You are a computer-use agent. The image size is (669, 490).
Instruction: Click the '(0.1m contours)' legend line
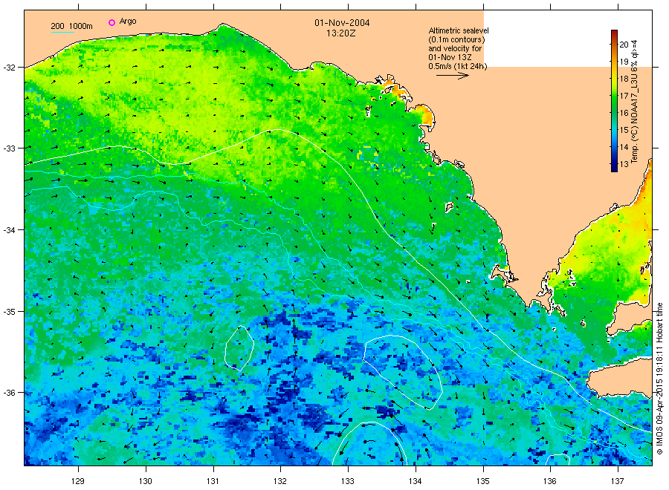pyautogui.click(x=457, y=39)
